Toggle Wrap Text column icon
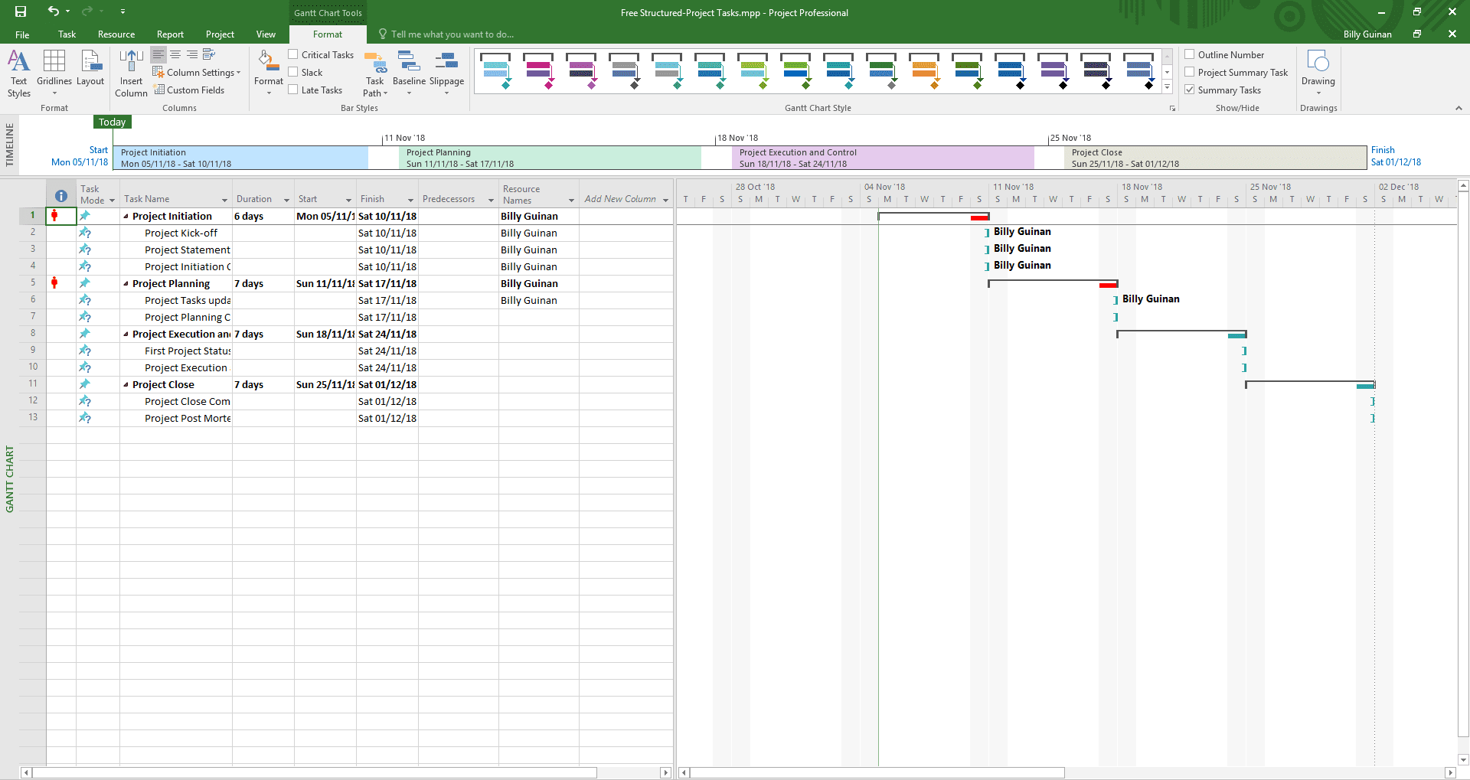1470x780 pixels. pyautogui.click(x=209, y=54)
